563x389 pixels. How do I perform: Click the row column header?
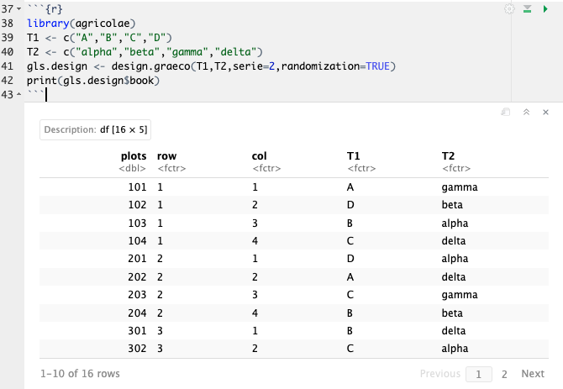coord(166,155)
